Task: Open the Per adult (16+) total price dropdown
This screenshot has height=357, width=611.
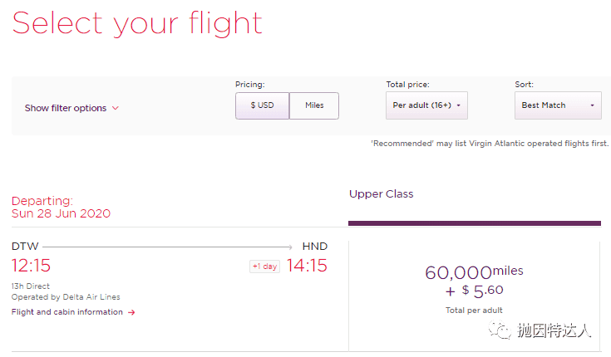Action: point(426,105)
